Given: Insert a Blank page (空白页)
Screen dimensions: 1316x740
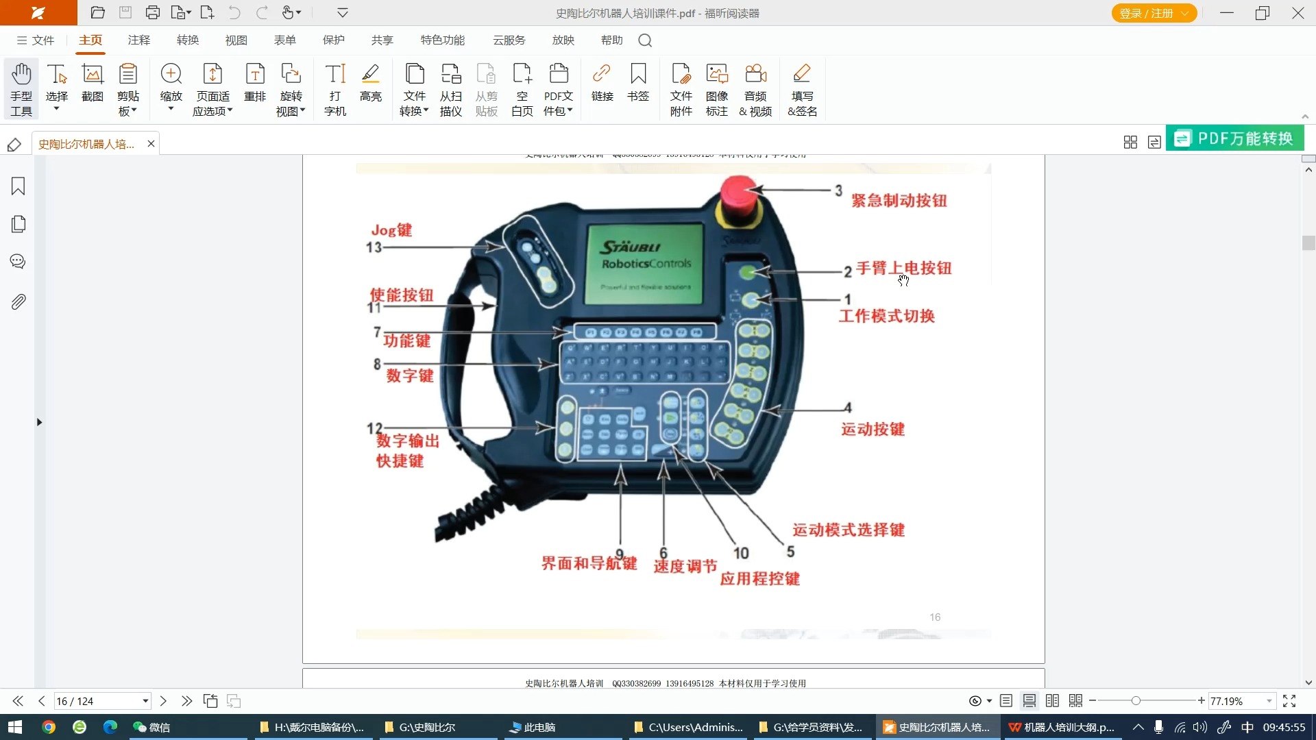Looking at the screenshot, I should (522, 90).
